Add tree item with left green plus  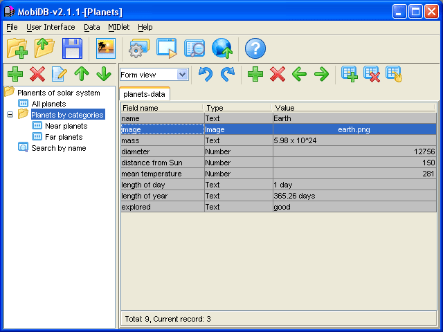pyautogui.click(x=15, y=74)
